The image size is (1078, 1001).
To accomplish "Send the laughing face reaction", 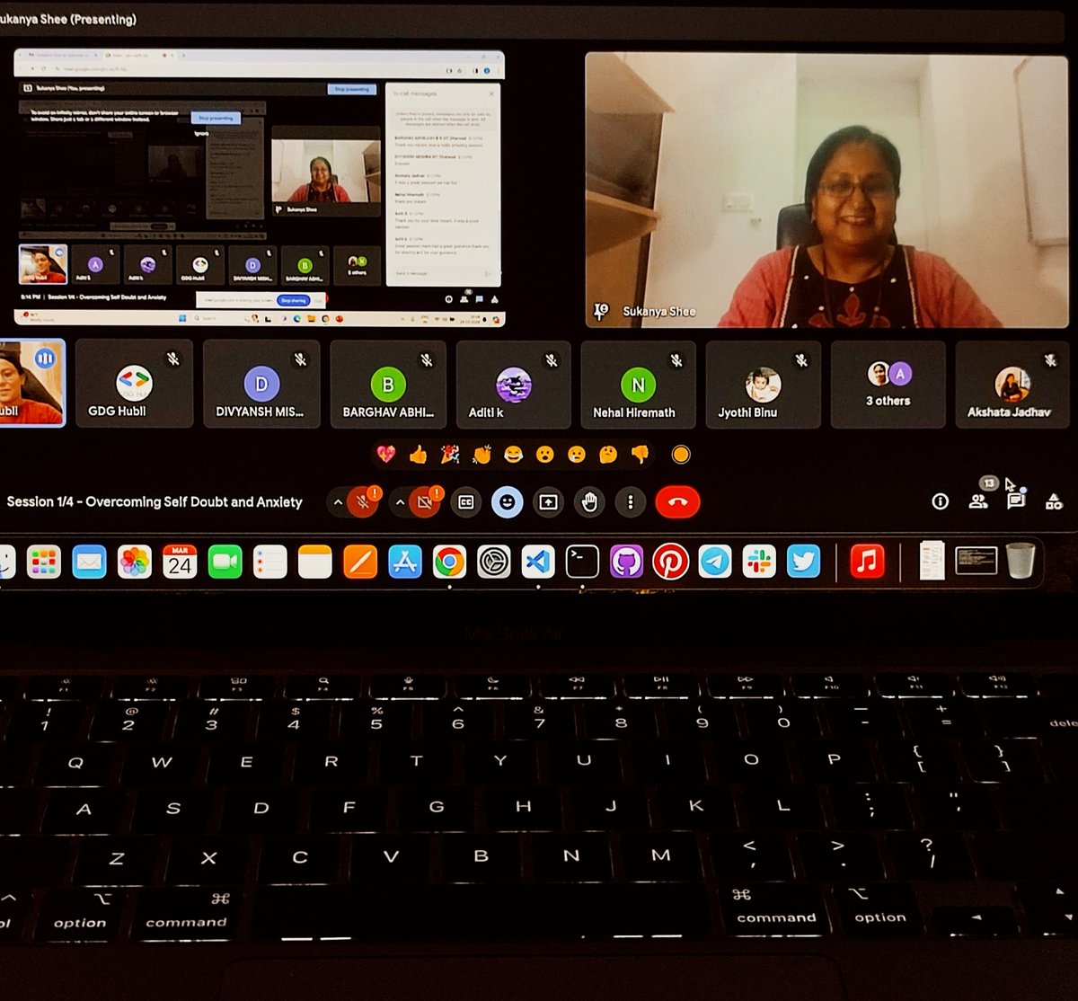I will tap(513, 455).
